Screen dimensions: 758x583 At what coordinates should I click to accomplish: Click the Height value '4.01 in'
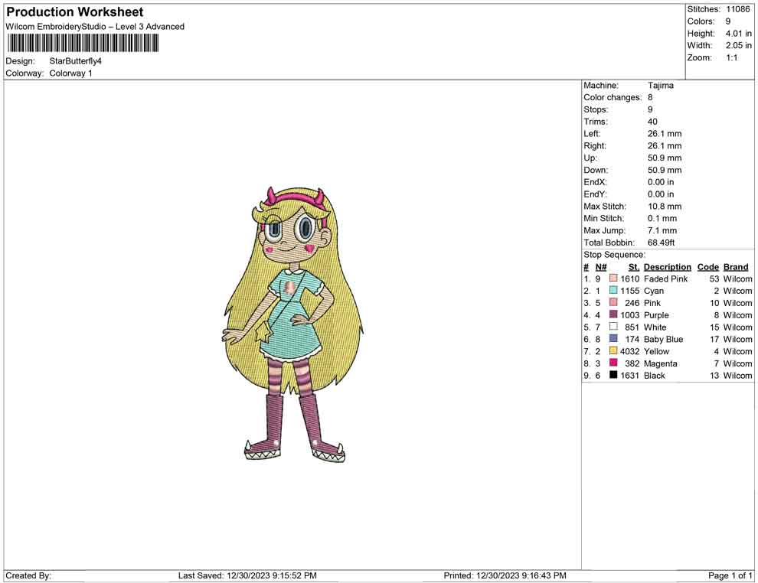(738, 34)
